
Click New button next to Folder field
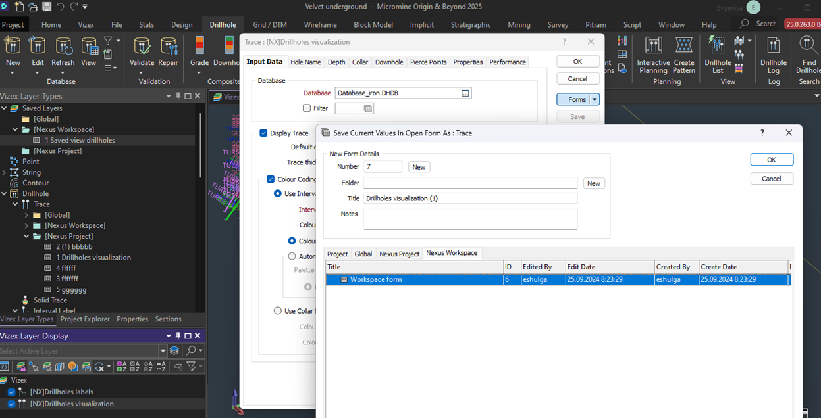[x=593, y=184]
